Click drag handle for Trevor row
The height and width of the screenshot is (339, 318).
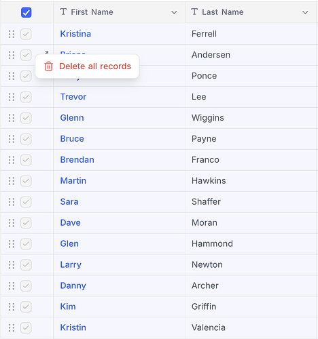[x=12, y=97]
